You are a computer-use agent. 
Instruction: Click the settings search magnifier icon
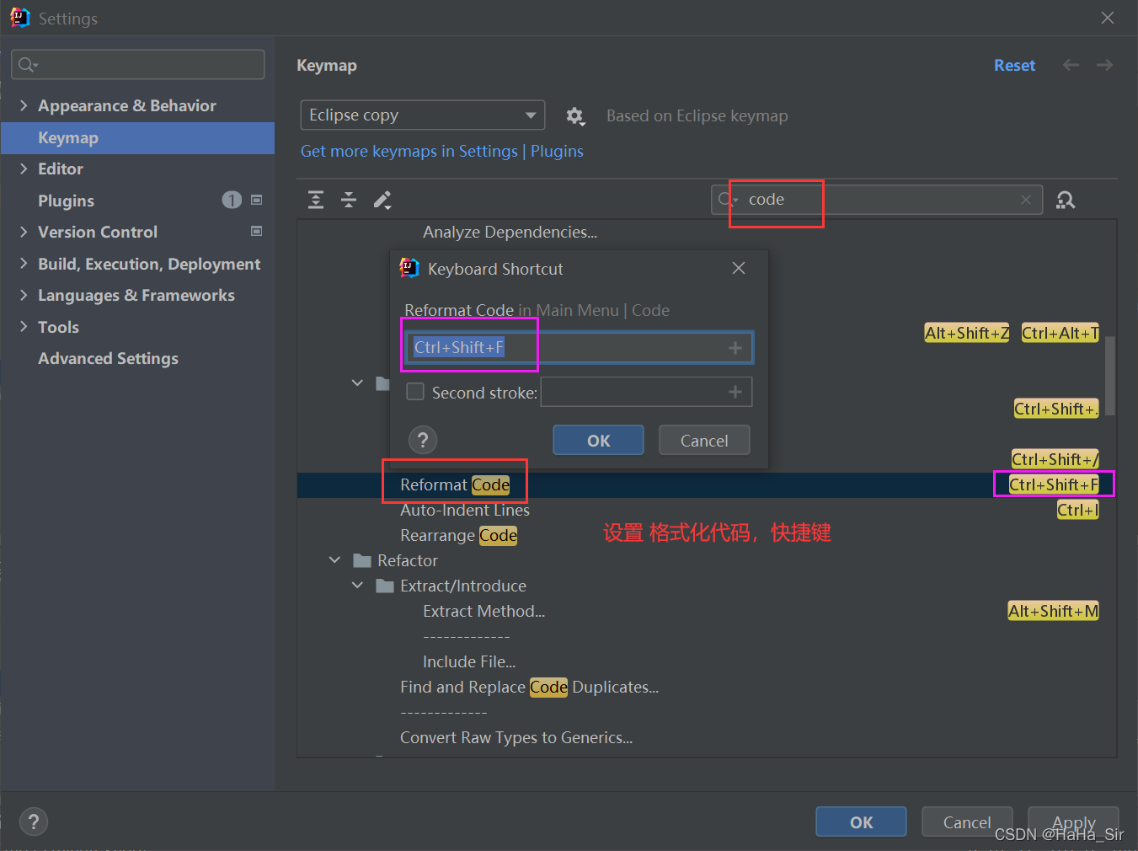(x=28, y=65)
